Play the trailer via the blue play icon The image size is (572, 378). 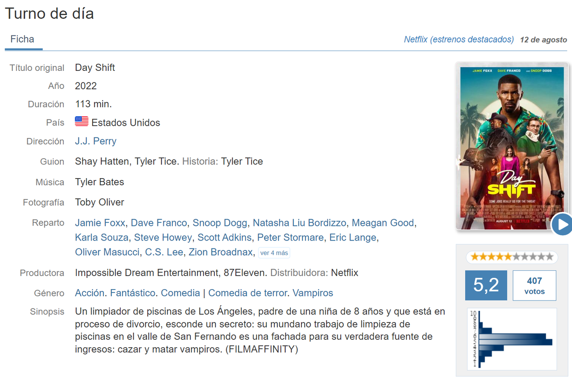(562, 224)
